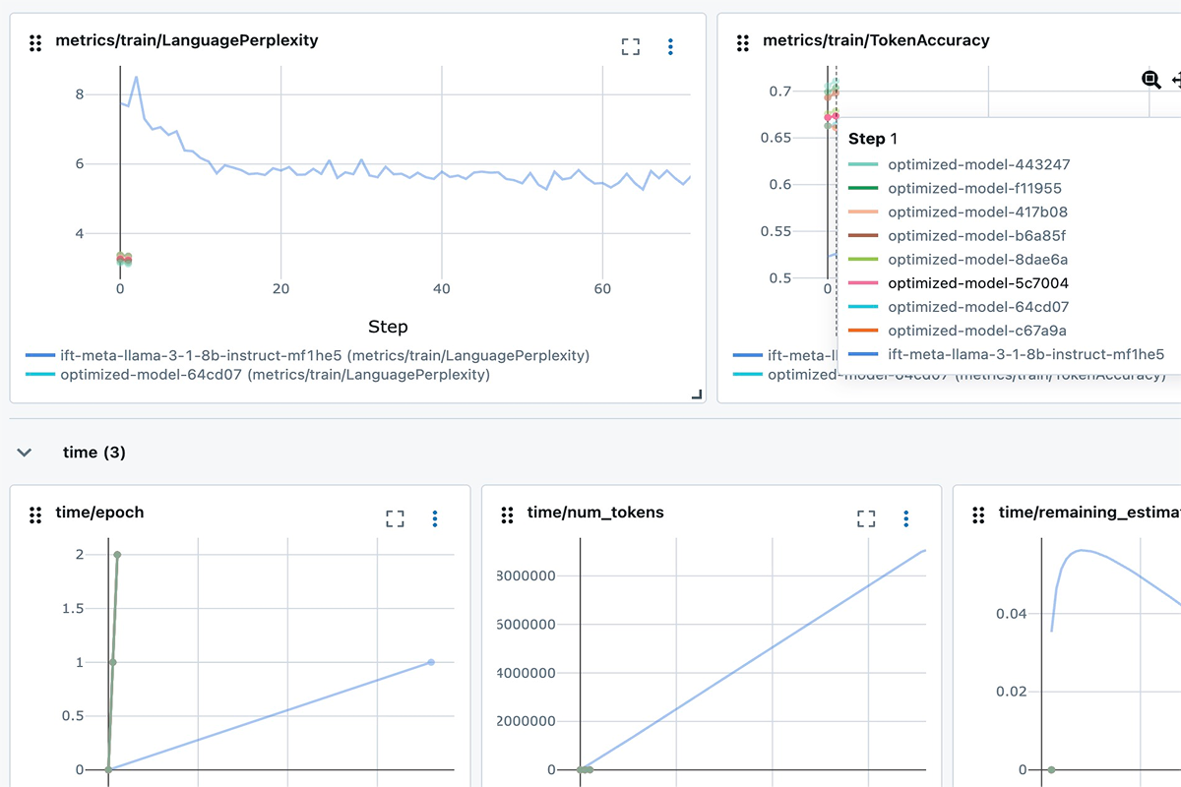Select the zoom magnifier tool on TokenAccuracy chart
The height and width of the screenshot is (787, 1181).
(1150, 80)
